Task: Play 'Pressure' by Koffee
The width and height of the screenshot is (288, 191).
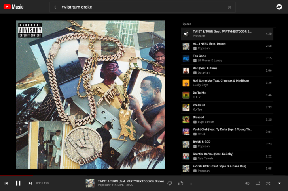Action: click(x=227, y=107)
